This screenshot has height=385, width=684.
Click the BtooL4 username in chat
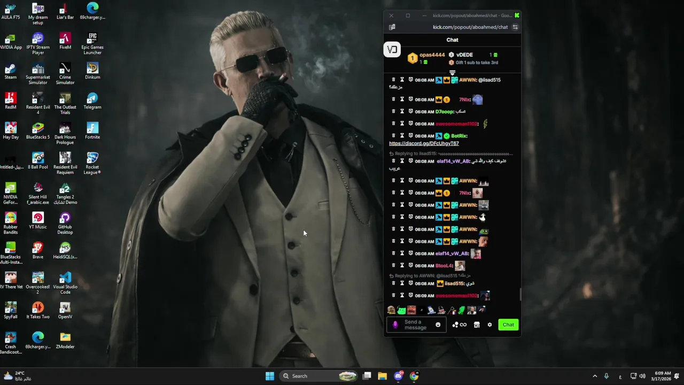click(x=444, y=266)
